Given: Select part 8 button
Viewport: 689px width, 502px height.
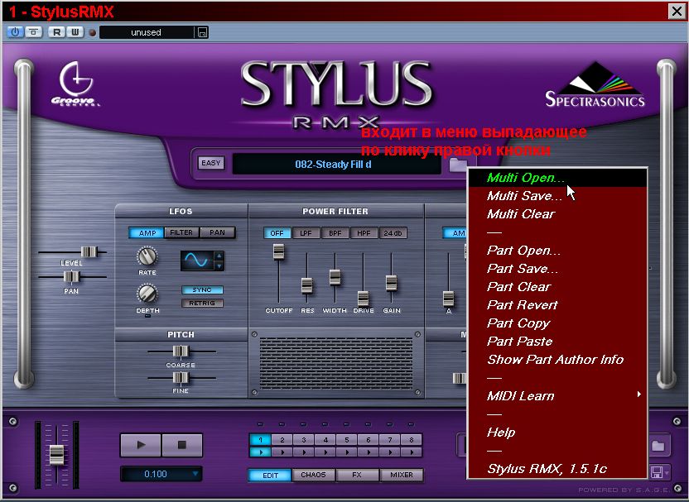Looking at the screenshot, I should click(412, 440).
